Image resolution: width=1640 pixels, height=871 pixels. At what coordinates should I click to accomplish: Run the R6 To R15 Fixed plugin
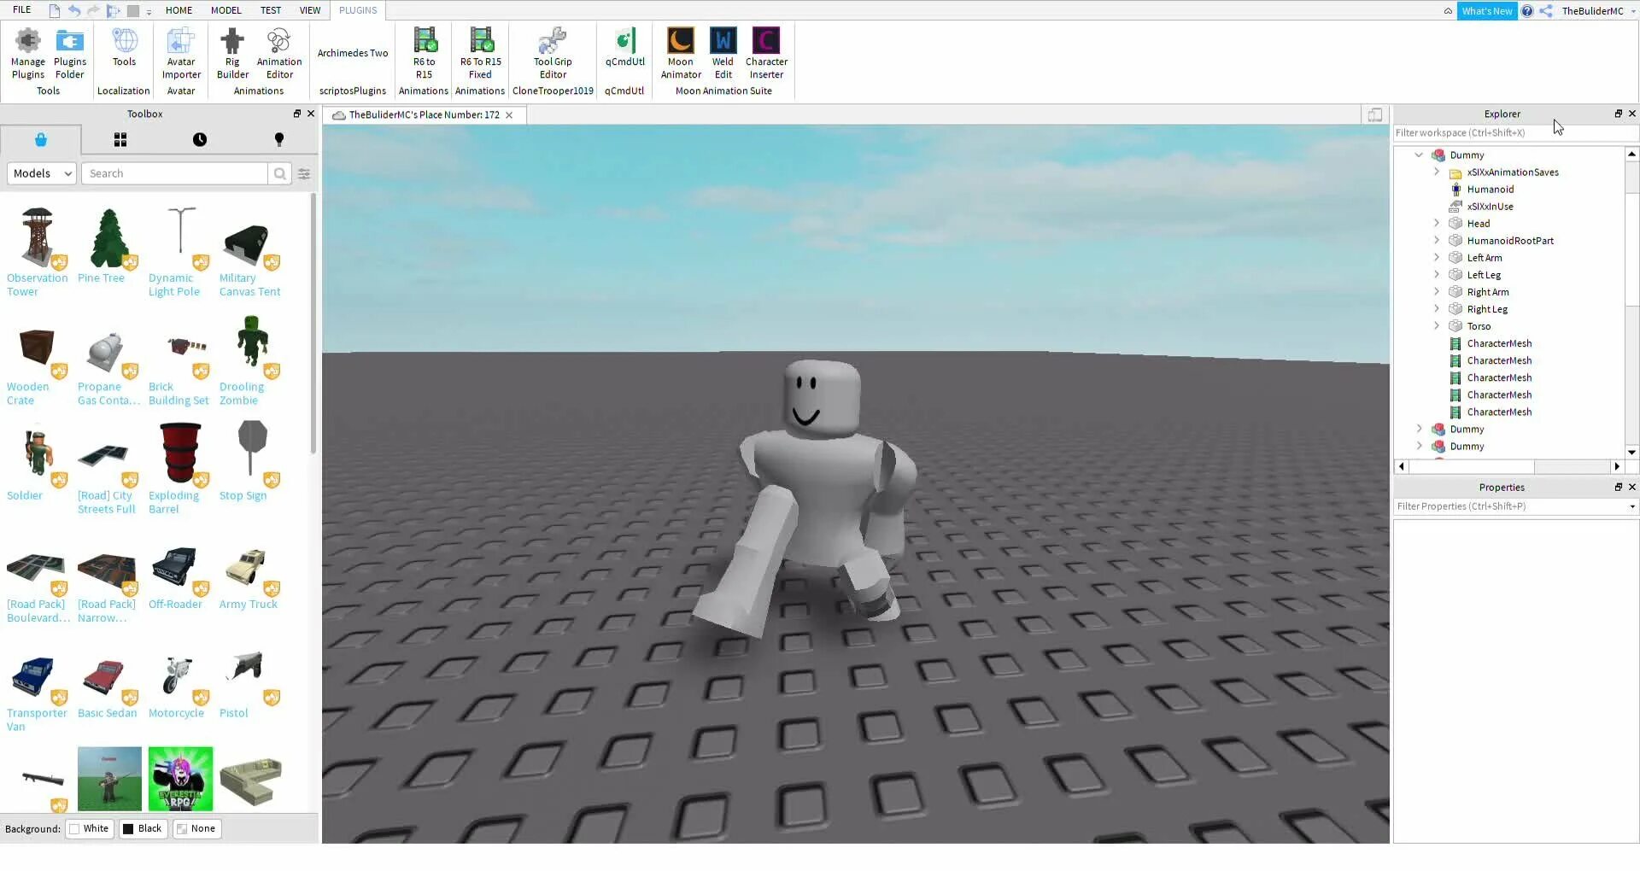pos(481,54)
